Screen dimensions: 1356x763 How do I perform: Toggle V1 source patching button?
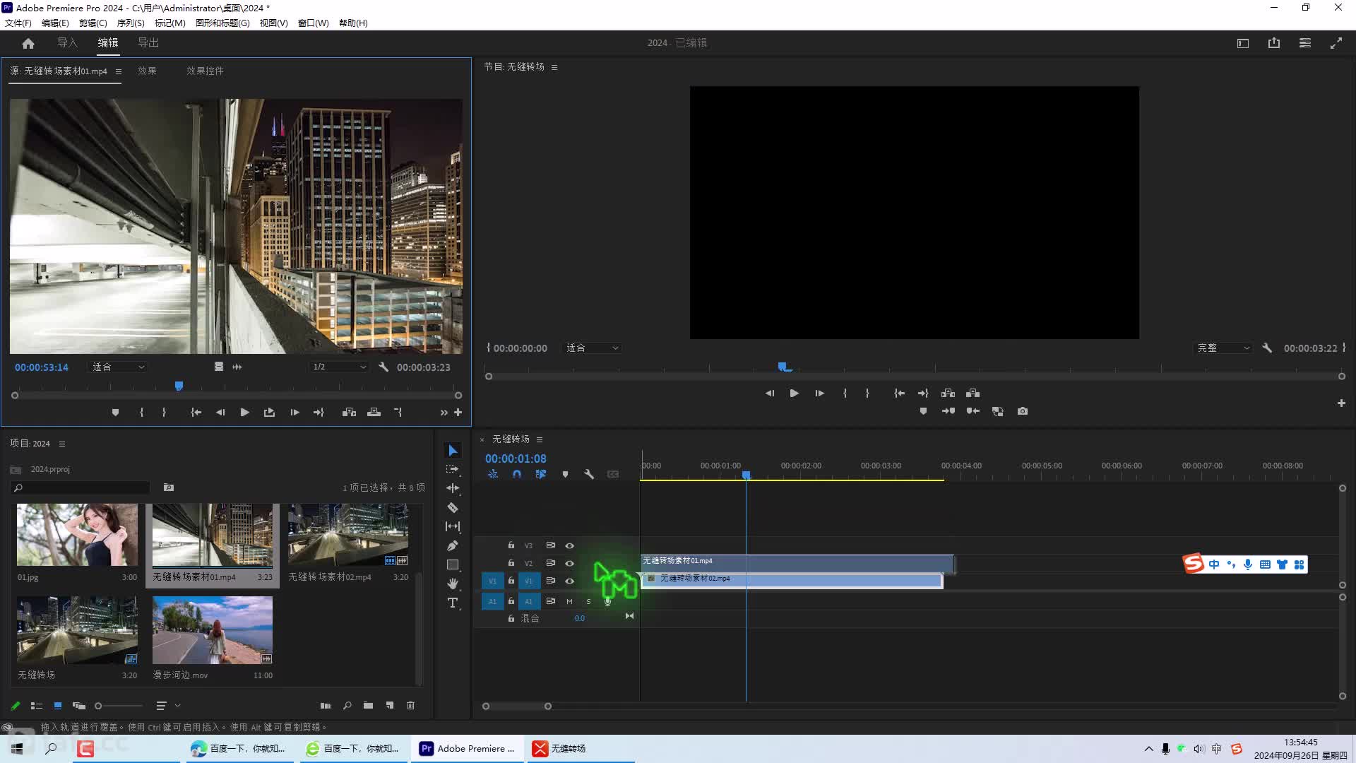(492, 581)
